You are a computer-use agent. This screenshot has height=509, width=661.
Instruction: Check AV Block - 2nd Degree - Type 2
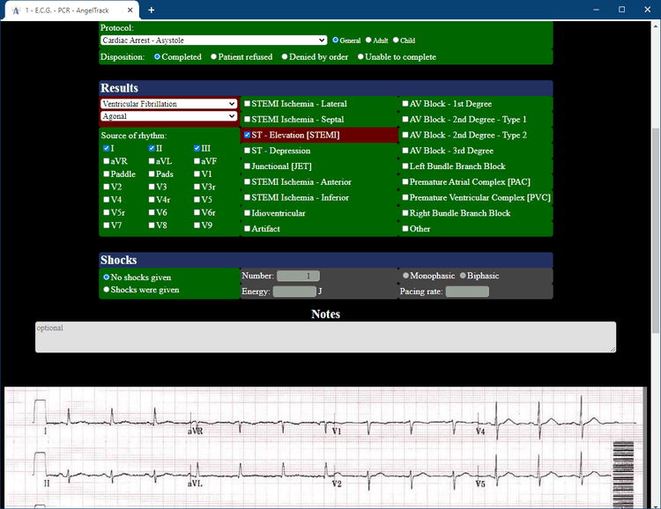pyautogui.click(x=405, y=135)
